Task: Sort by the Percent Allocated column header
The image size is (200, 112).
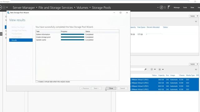Action: (x=153, y=27)
